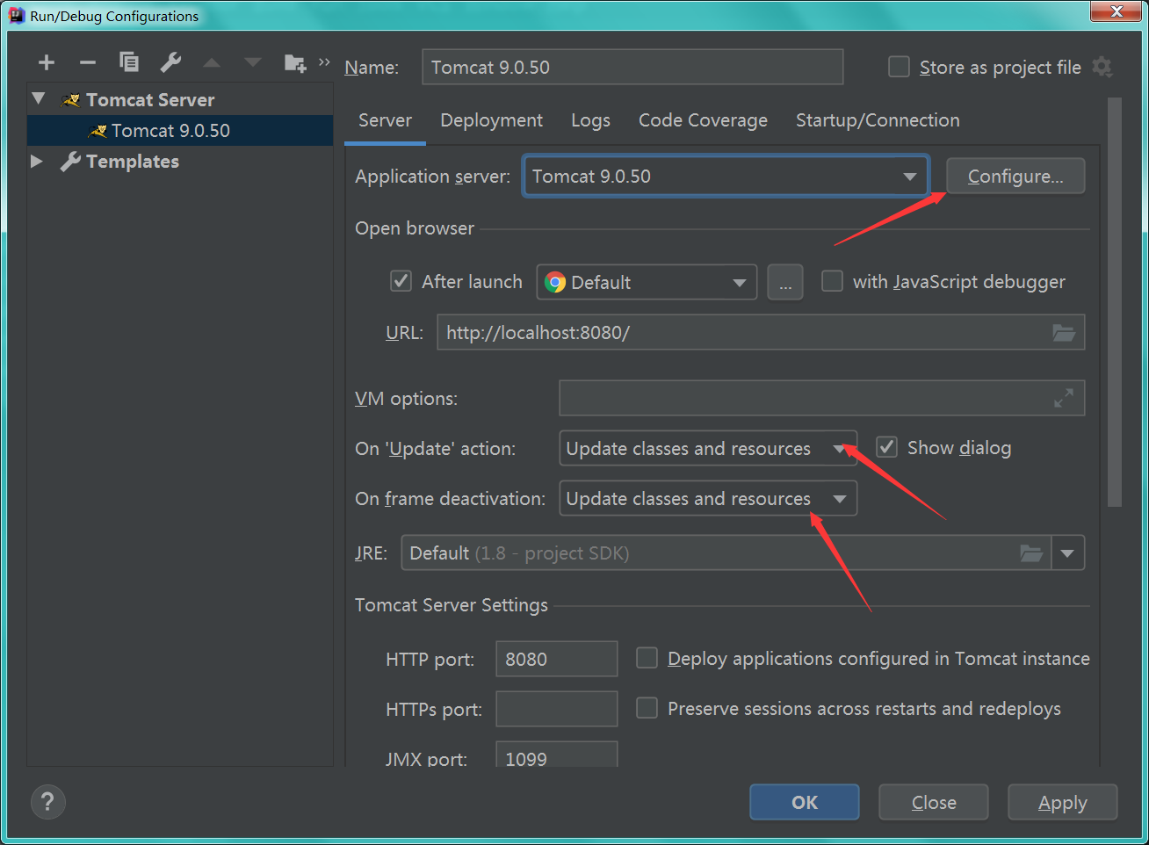The height and width of the screenshot is (845, 1149).
Task: Open the Application server dropdown
Action: point(726,177)
